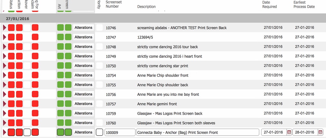Click the red Production indicator for screenset 10754
The height and width of the screenshot is (138, 326).
(19, 75)
